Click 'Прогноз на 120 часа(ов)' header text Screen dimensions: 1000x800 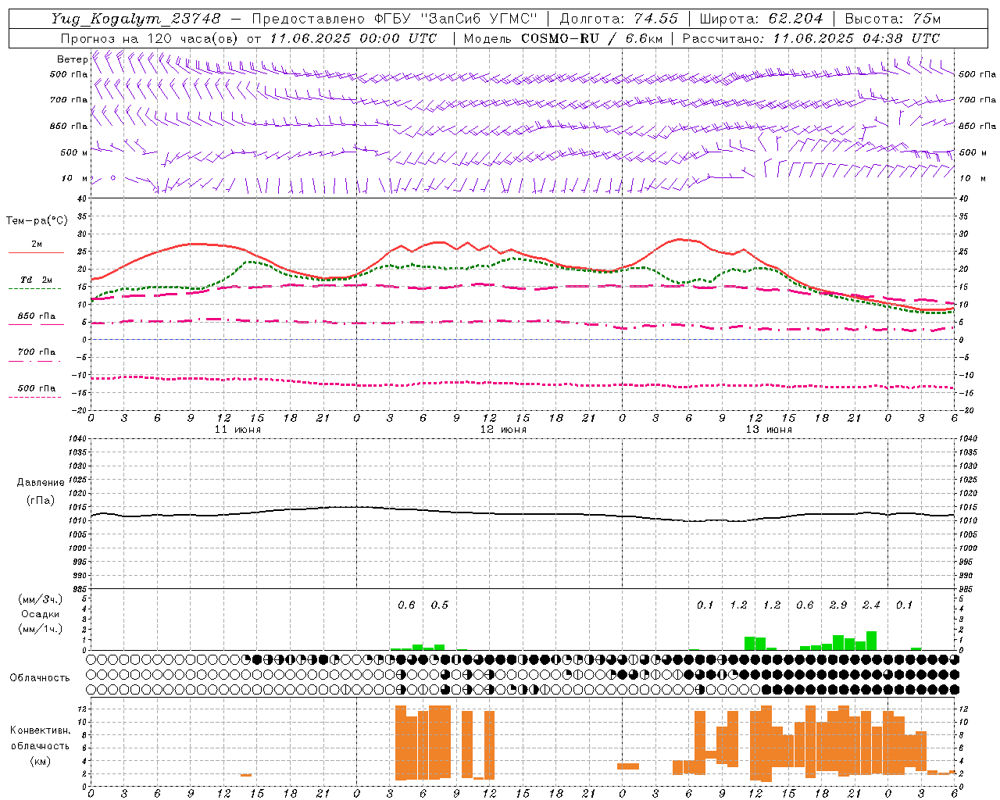click(149, 38)
